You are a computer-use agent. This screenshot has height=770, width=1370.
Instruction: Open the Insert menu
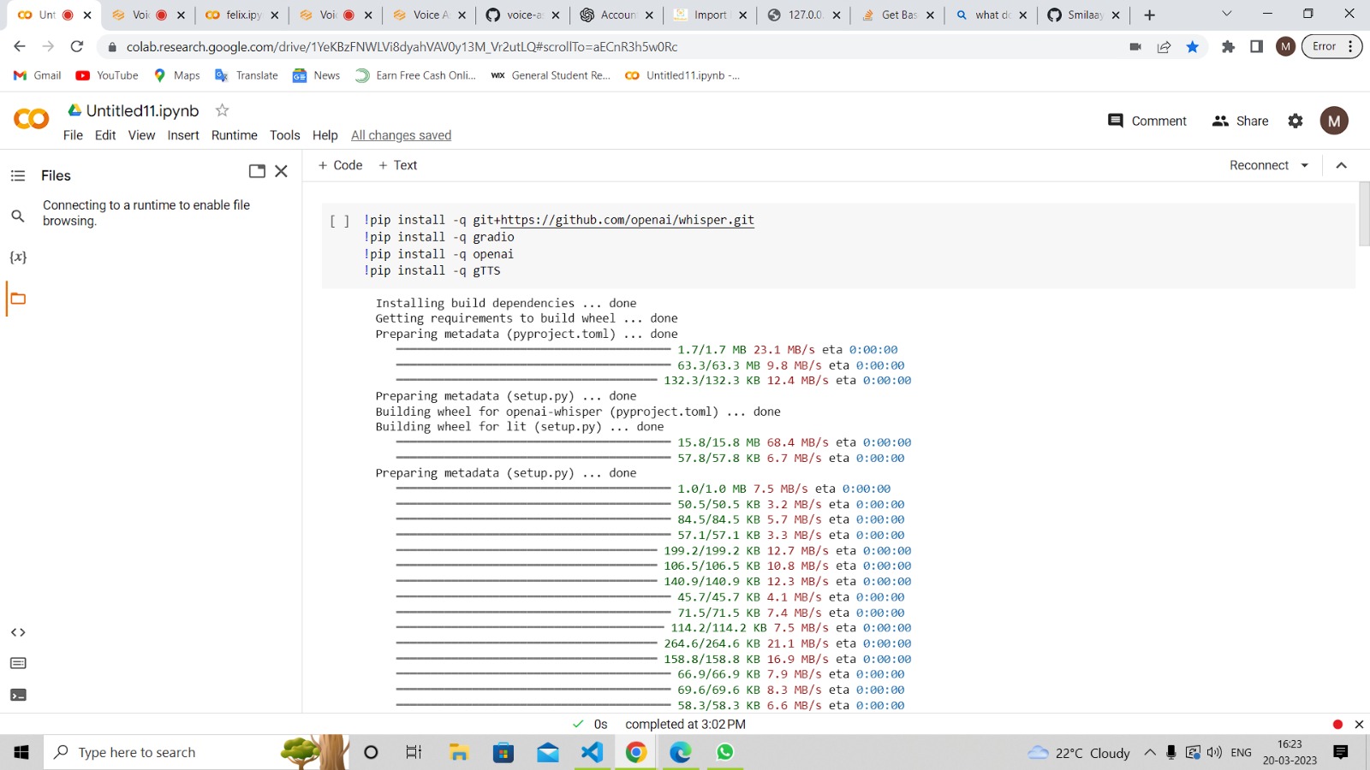click(183, 135)
